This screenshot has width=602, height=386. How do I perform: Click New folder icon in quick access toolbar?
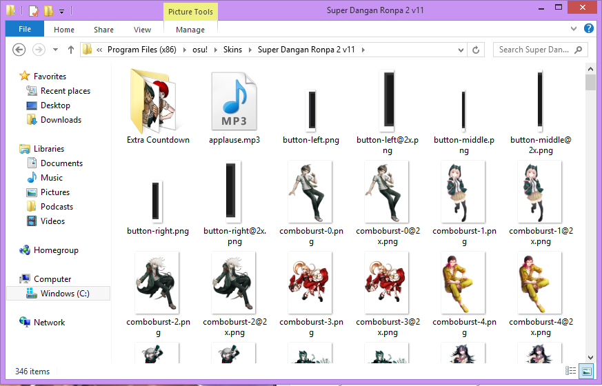(48, 10)
